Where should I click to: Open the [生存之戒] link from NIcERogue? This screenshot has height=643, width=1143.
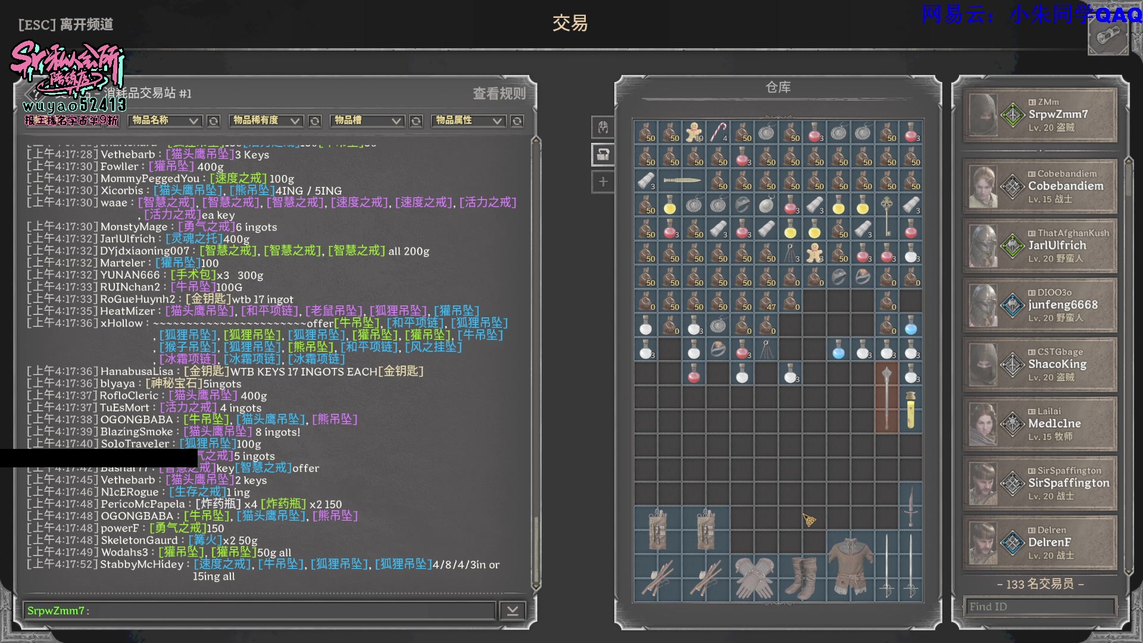(198, 492)
